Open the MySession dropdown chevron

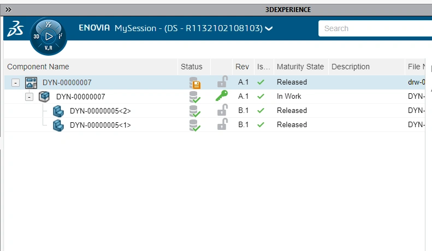[269, 28]
